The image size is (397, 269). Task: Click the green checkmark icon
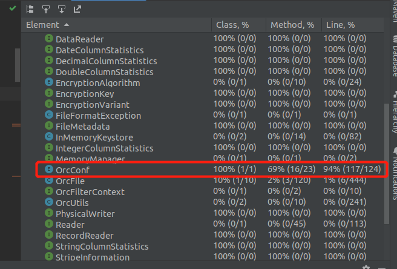click(12, 8)
